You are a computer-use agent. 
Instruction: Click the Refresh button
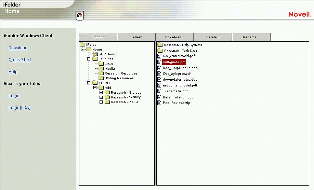pos(136,37)
